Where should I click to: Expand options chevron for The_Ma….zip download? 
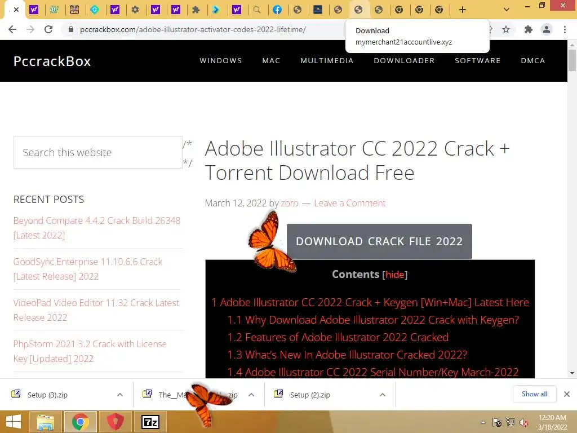pos(251,395)
